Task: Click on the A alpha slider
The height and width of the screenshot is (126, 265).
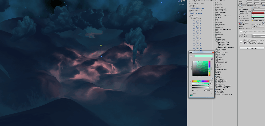Action: [x=200, y=88]
